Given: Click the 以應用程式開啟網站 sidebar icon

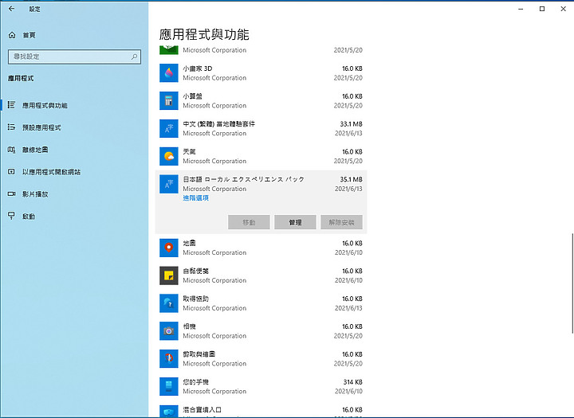Looking at the screenshot, I should point(12,171).
